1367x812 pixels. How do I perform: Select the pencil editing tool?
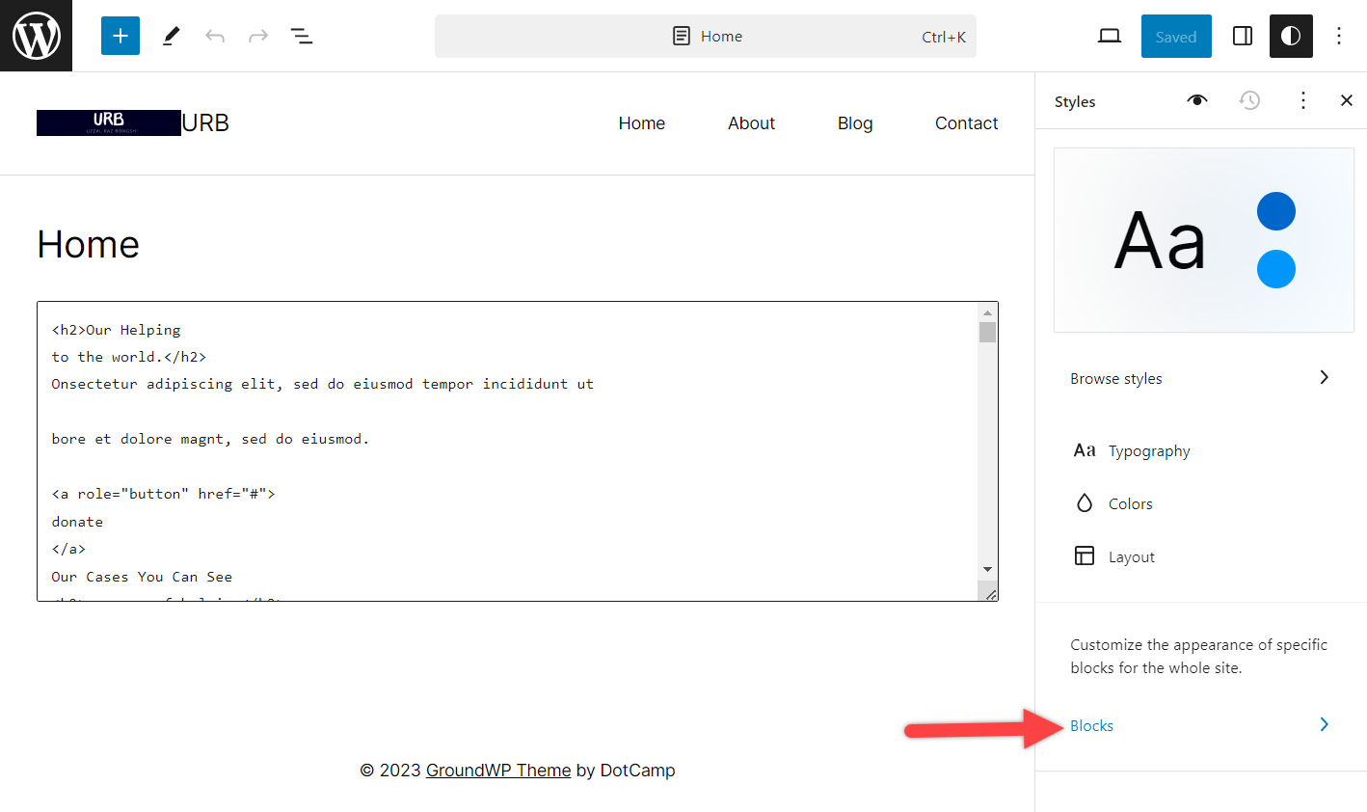click(171, 36)
